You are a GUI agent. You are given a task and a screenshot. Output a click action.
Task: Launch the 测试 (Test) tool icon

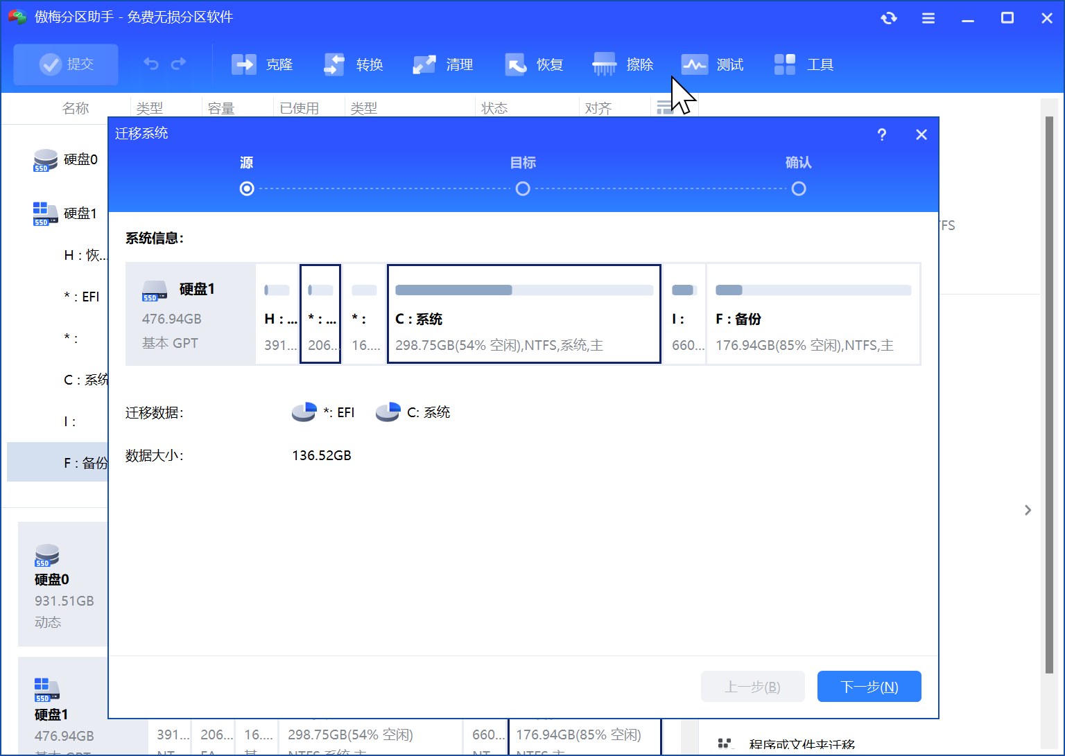[694, 64]
